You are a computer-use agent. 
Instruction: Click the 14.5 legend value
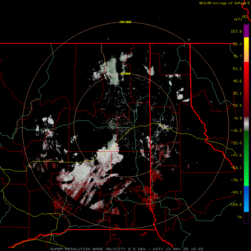(x=237, y=106)
